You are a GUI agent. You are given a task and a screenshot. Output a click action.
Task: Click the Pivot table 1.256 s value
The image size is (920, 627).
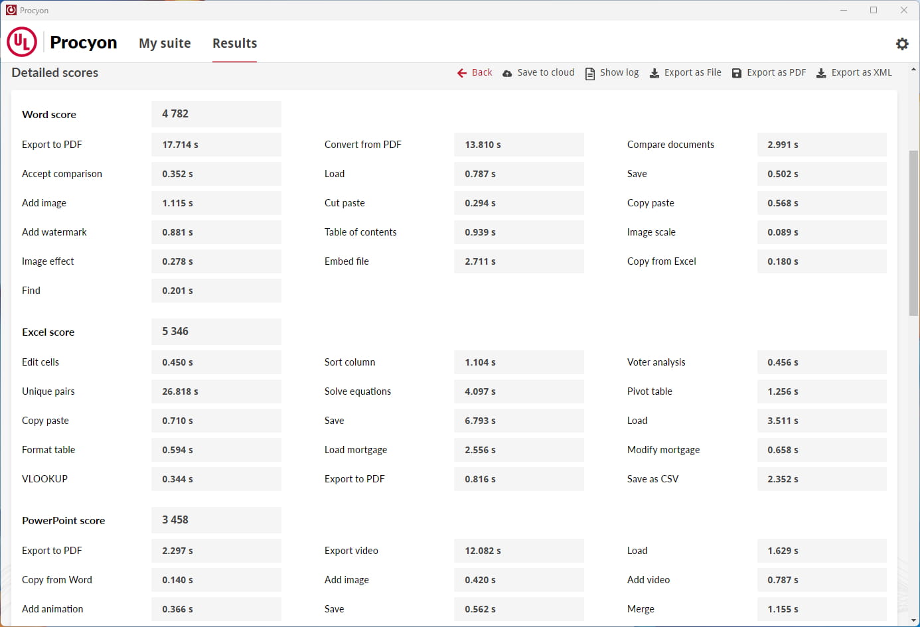[x=822, y=391]
